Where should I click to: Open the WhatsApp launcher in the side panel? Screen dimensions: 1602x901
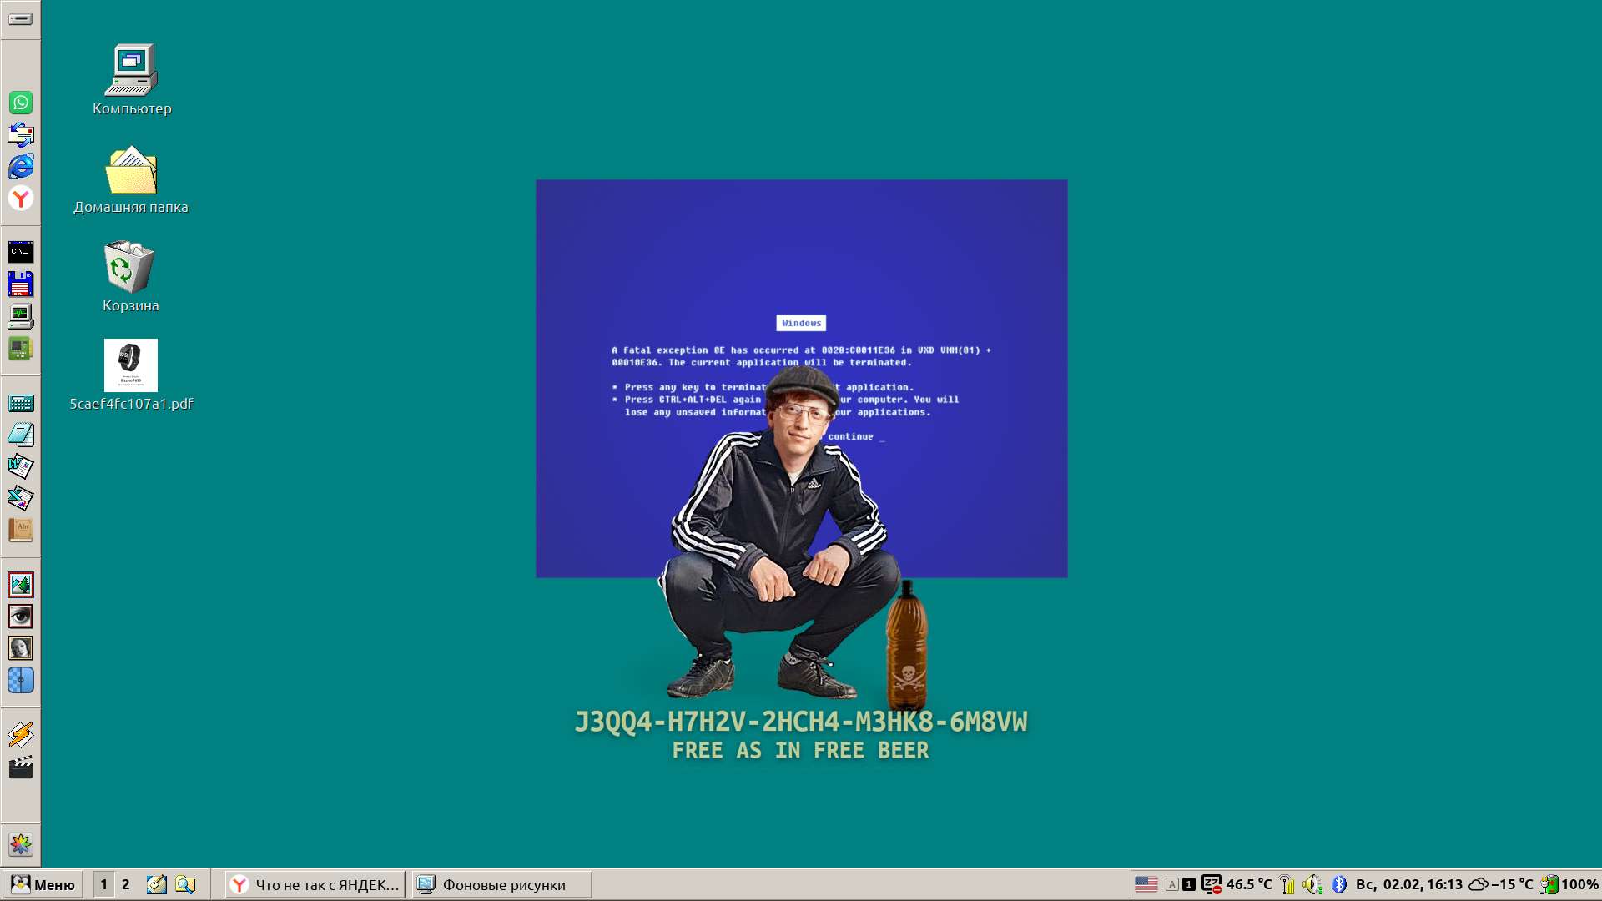(x=20, y=103)
